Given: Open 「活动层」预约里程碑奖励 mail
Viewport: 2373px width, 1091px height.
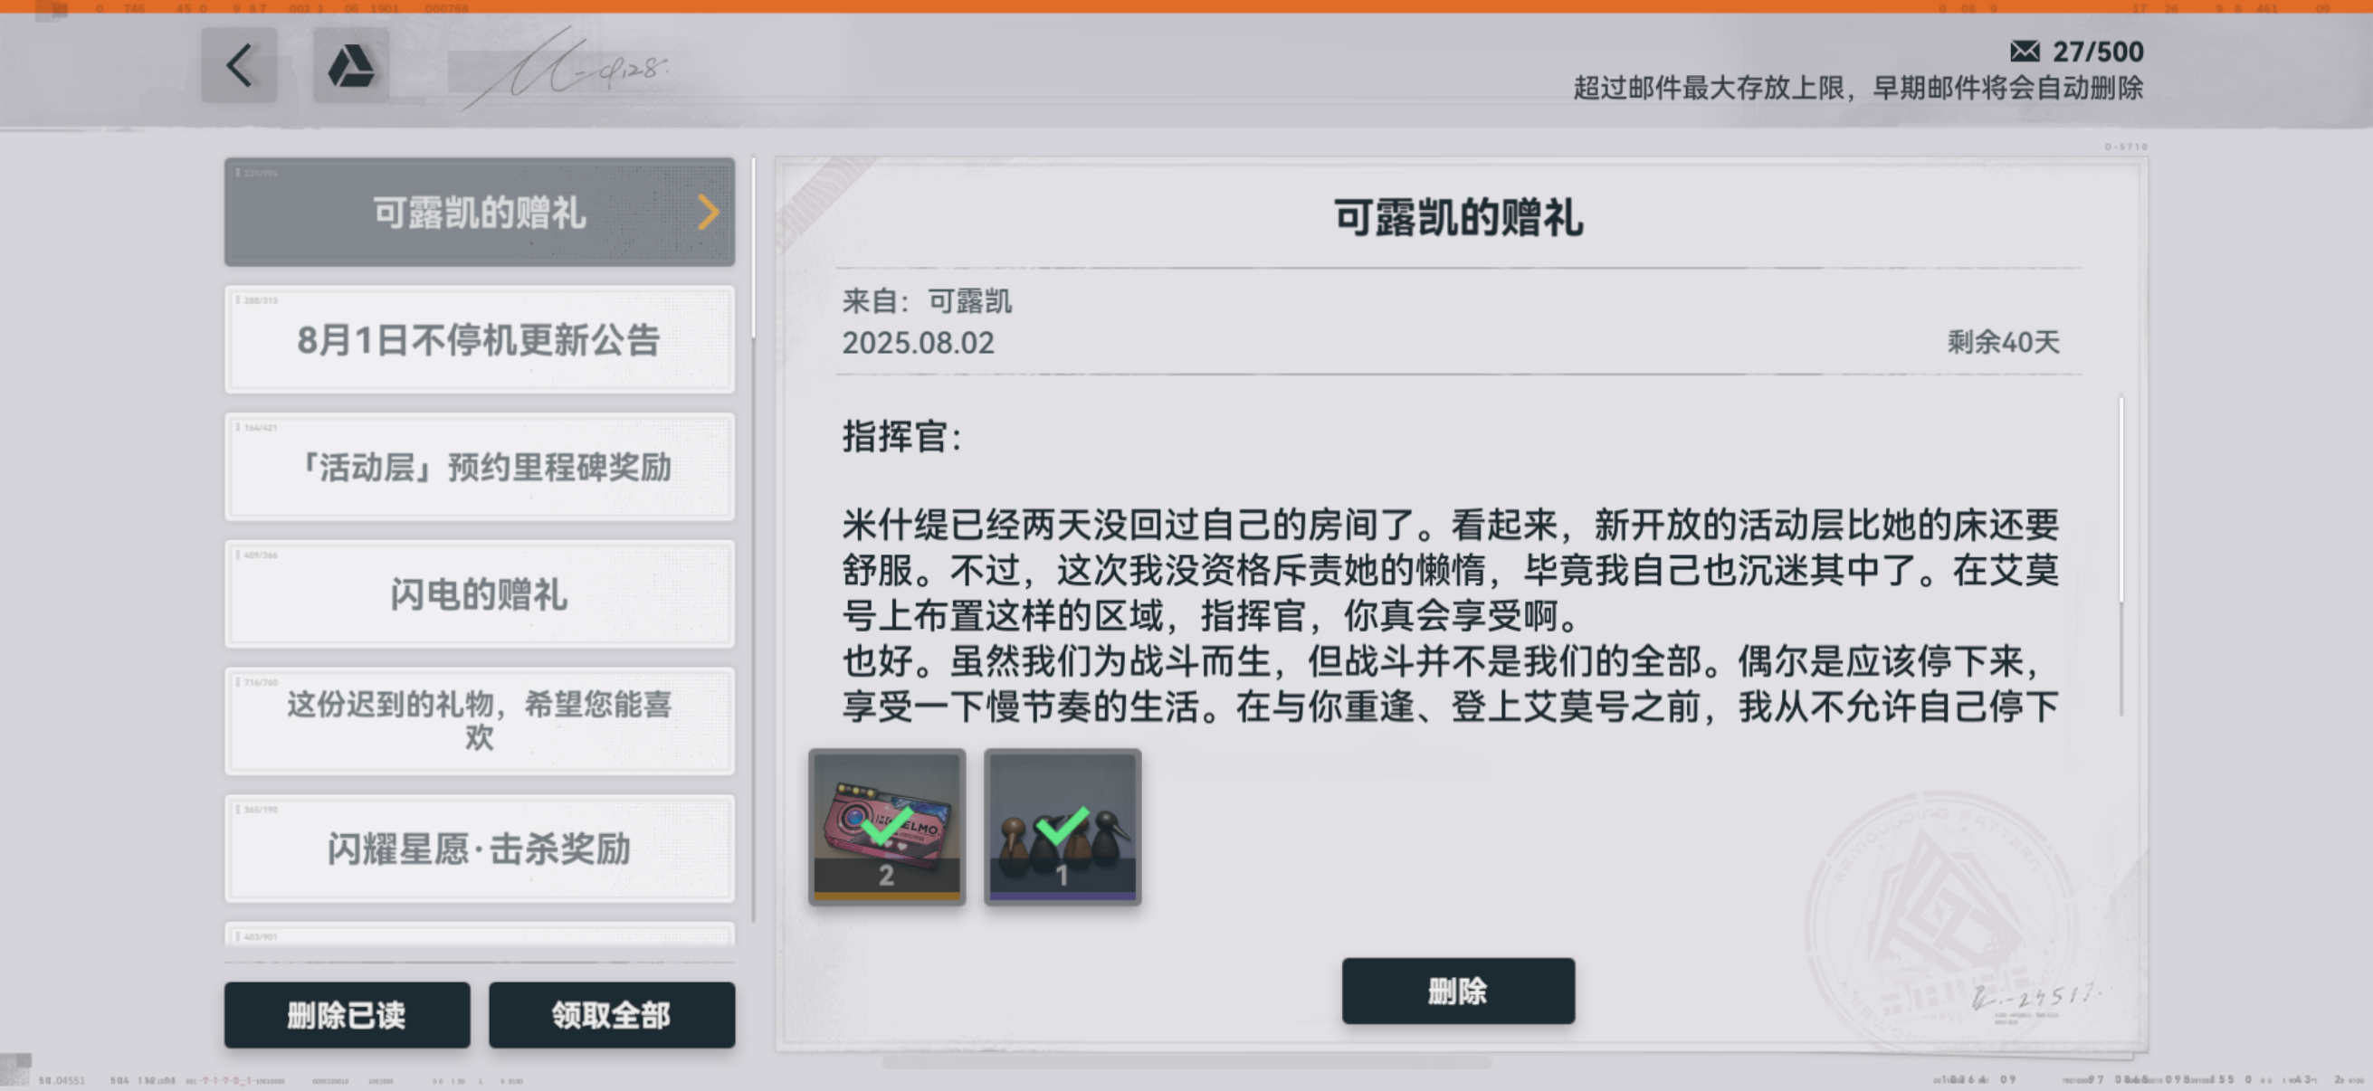Looking at the screenshot, I should pos(480,467).
